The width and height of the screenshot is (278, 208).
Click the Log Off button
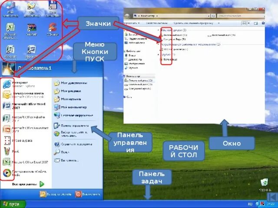point(56,194)
